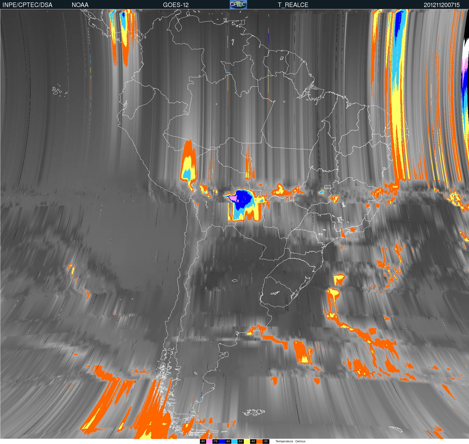
Task: Click the NOAA label in header
Action: [80, 5]
